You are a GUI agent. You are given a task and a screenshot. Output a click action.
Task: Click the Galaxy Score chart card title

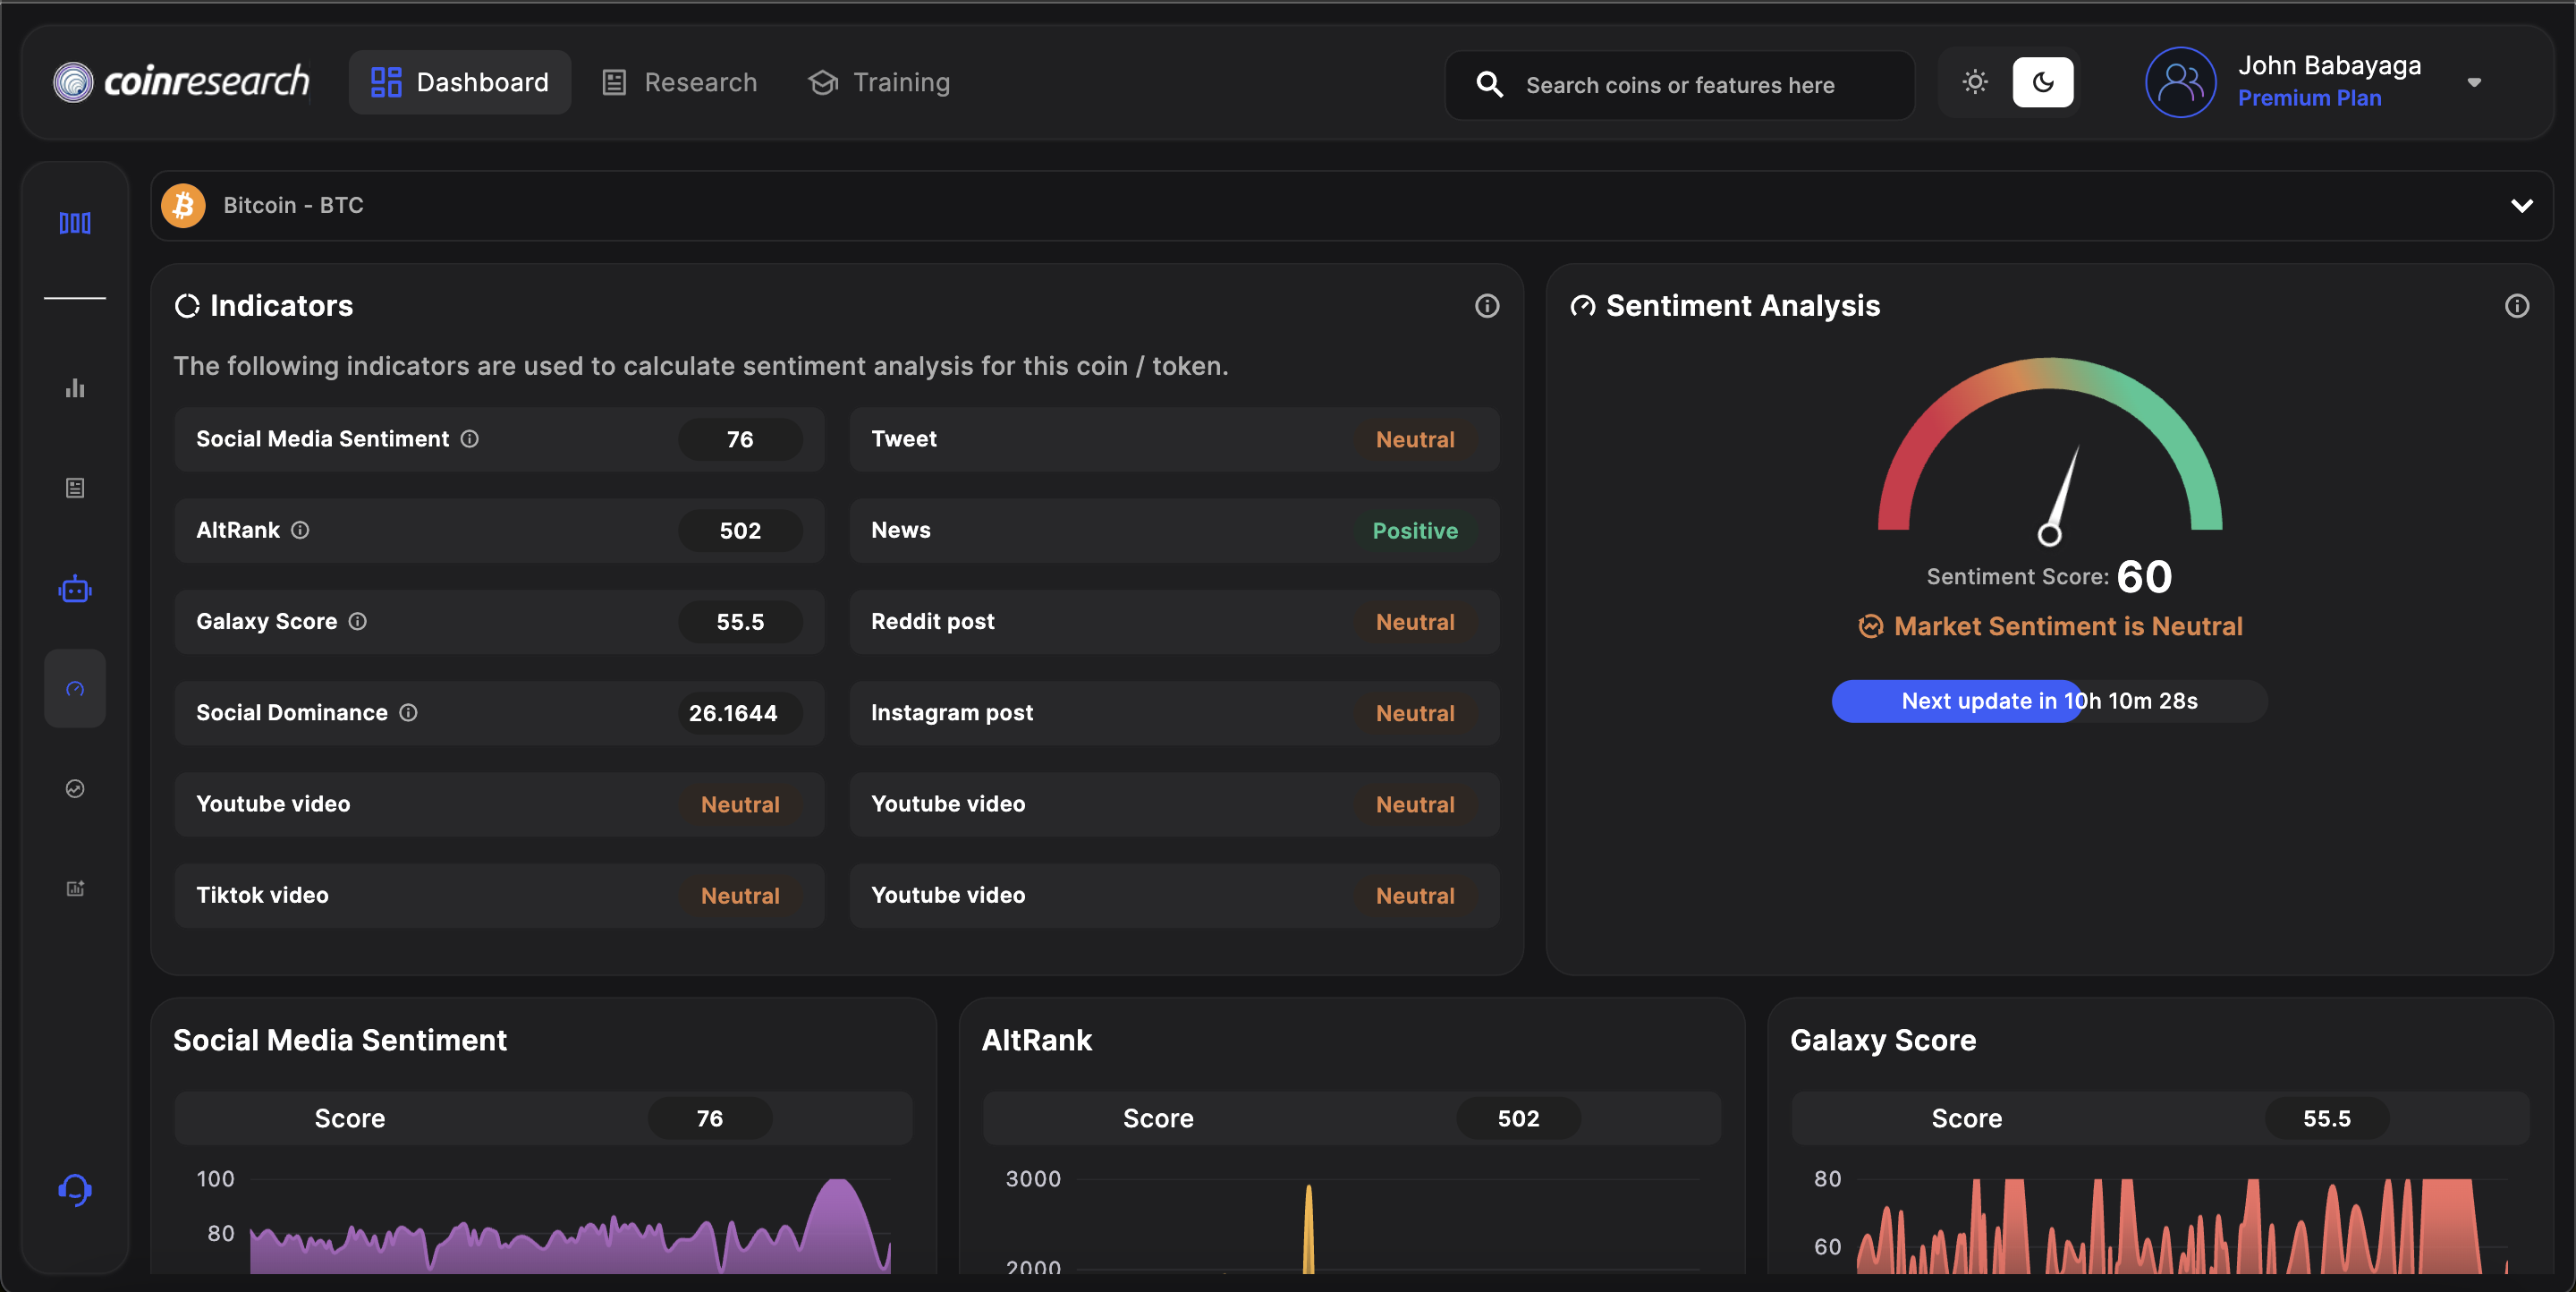tap(1882, 1040)
